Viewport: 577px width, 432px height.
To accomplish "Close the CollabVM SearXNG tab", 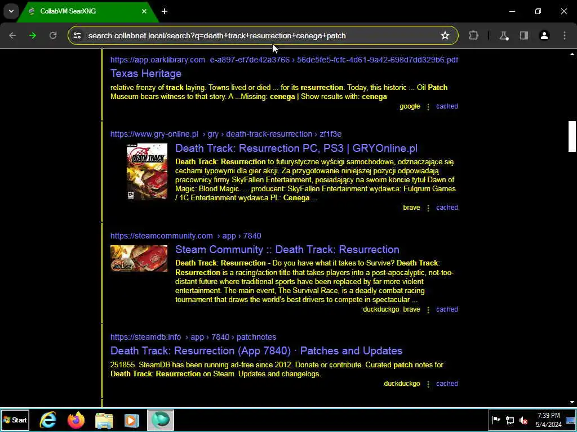I will (x=144, y=11).
